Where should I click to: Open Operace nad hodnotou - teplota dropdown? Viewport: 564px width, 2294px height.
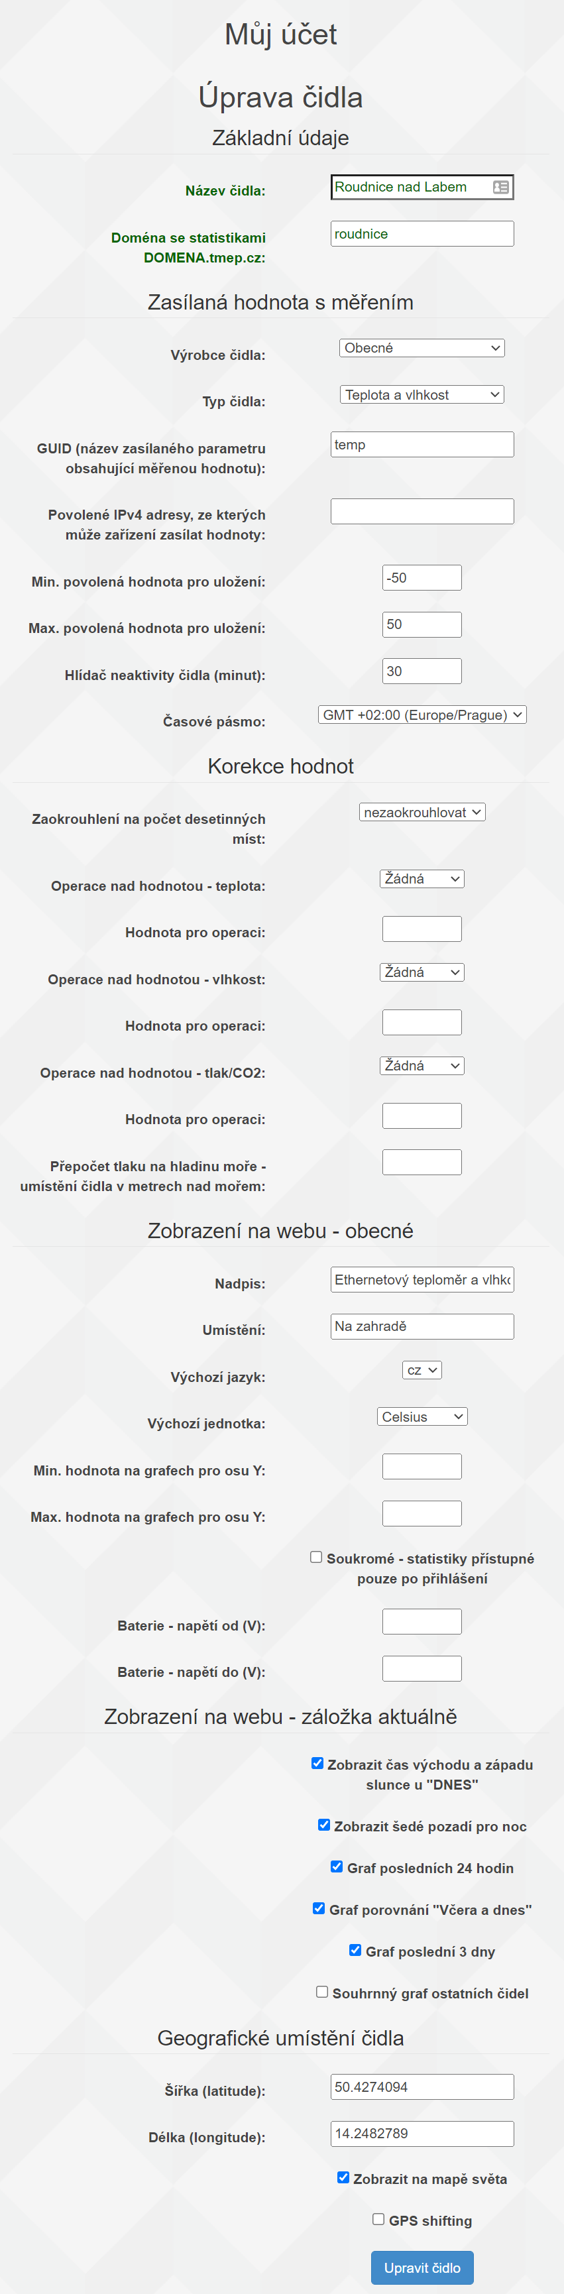click(x=422, y=879)
